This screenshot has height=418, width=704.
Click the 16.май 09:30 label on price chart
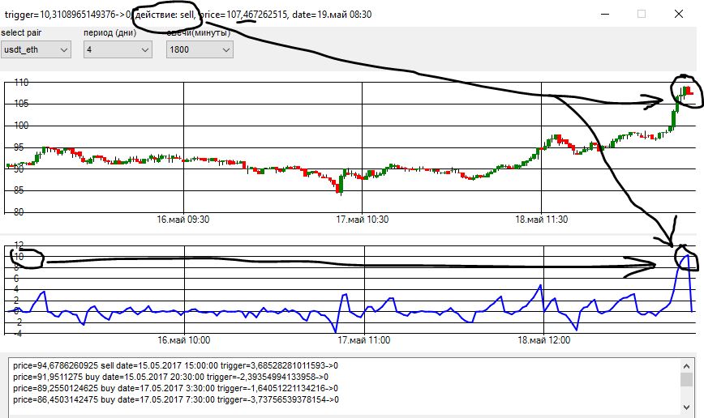(183, 220)
